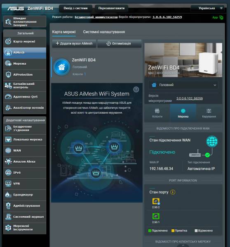Open Адаптивна QoS gauge icon
This screenshot has width=230, height=247.
8,97
